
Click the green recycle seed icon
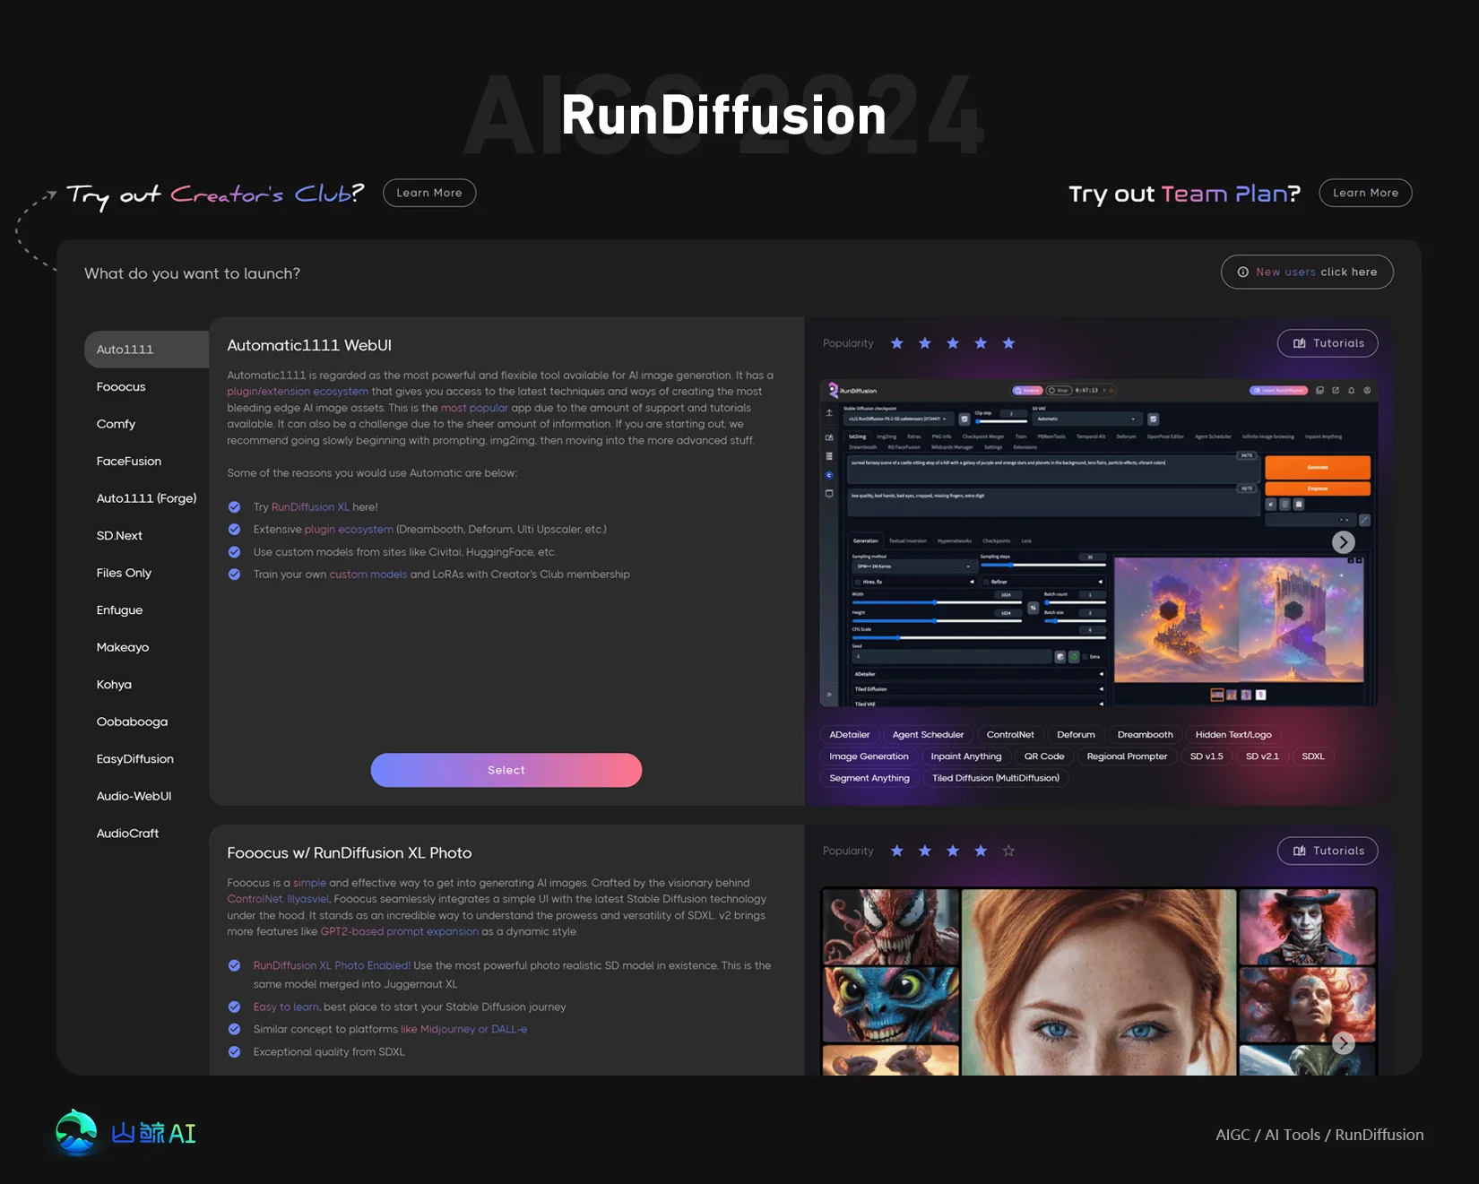point(1074,657)
